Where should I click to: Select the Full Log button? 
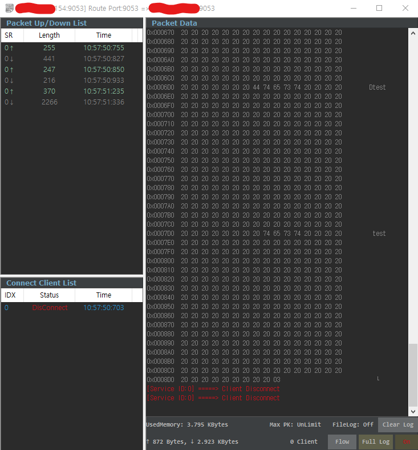[x=376, y=441]
